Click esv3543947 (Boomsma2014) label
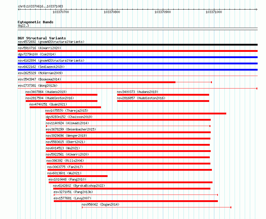 tap(39, 79)
